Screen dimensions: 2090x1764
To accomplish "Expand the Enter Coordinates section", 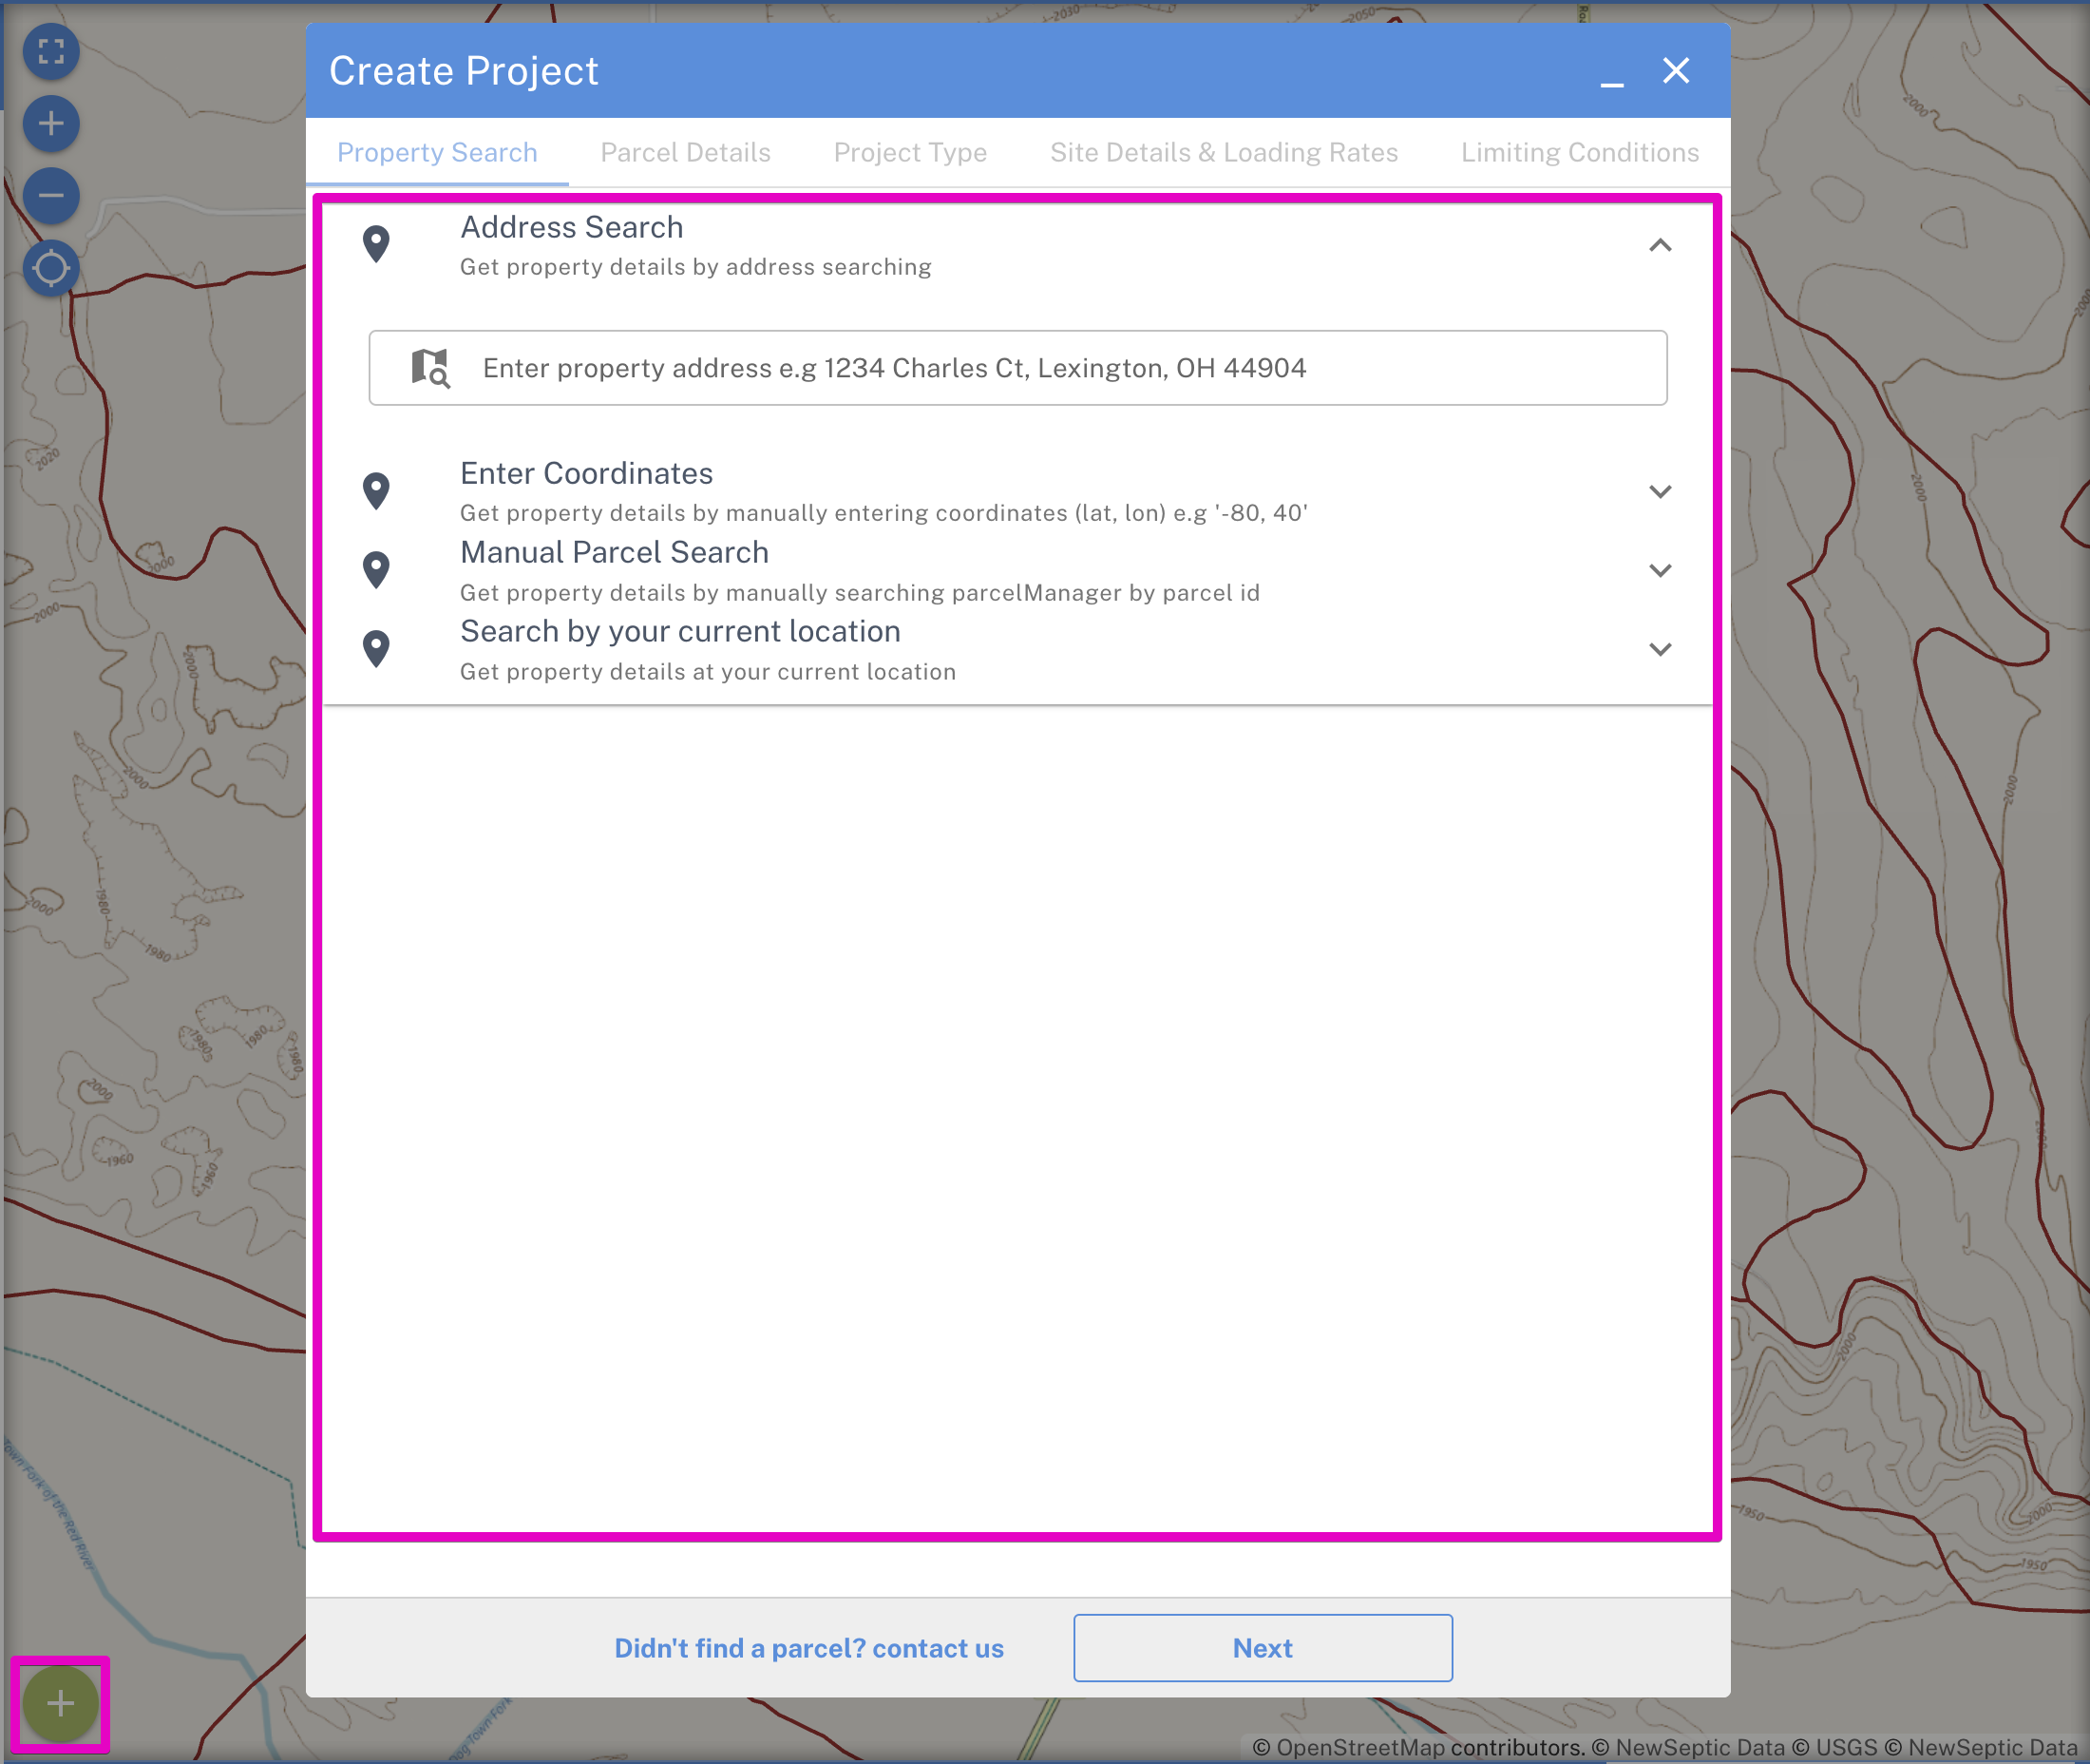I will (1660, 491).
